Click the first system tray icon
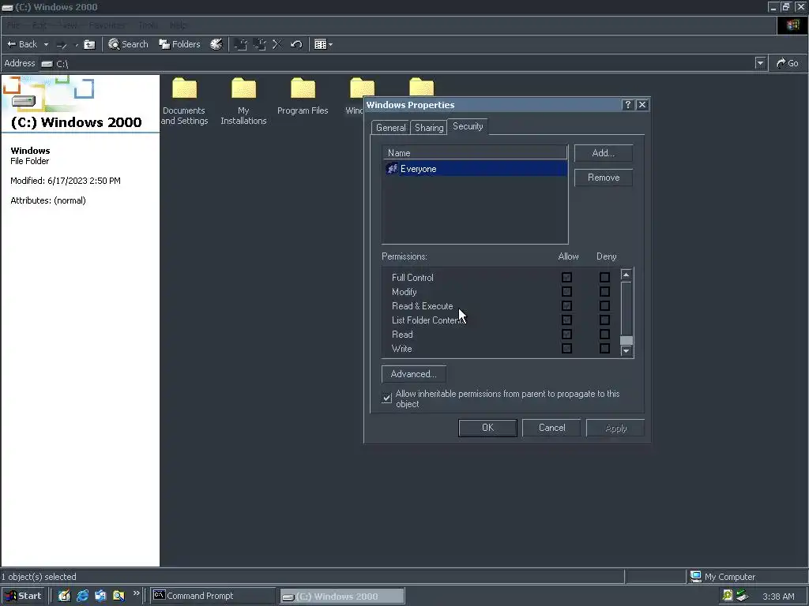This screenshot has height=606, width=809. [x=727, y=596]
